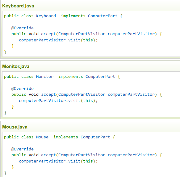Click the Mouse.java heading

15,127
